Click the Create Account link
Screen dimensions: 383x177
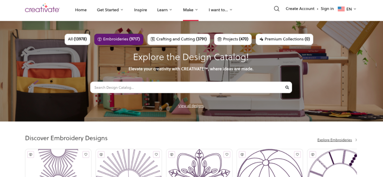[x=300, y=9]
